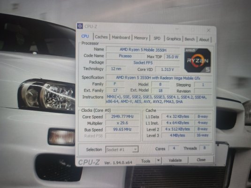Image resolution: width=251 pixels, height=188 pixels.
Task: Click the Validate button
Action: [x=175, y=160]
